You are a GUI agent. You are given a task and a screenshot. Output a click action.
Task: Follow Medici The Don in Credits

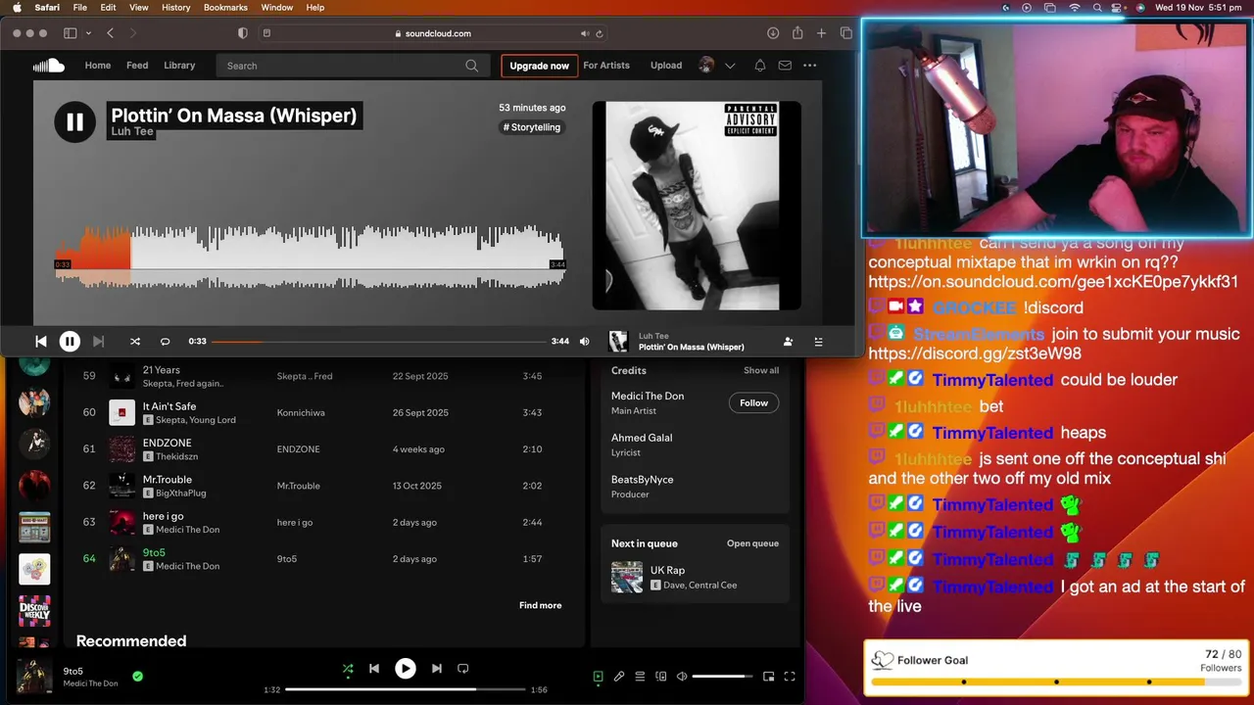click(x=753, y=402)
